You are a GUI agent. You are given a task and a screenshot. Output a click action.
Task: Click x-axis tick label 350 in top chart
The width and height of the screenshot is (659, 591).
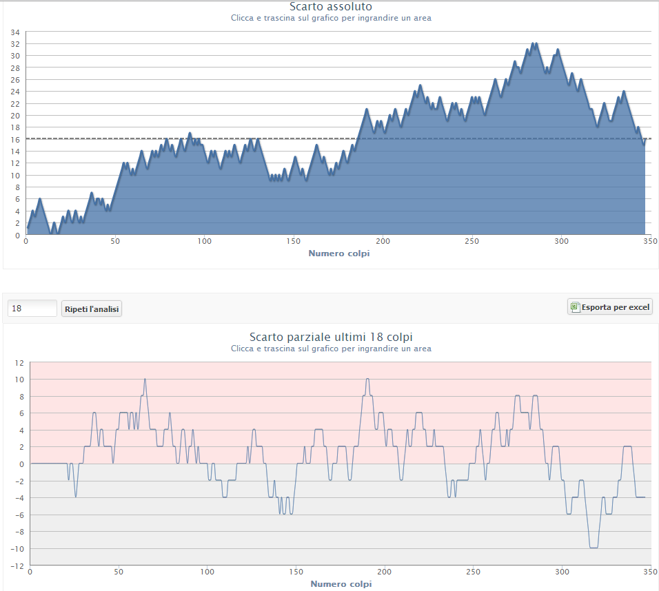tap(649, 242)
